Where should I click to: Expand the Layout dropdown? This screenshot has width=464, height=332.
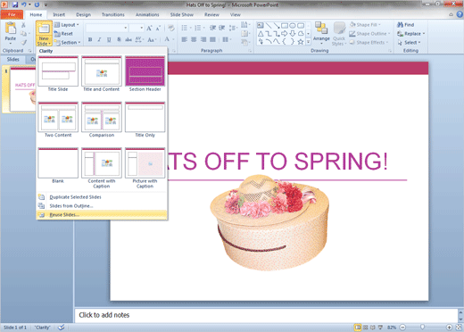click(x=67, y=25)
